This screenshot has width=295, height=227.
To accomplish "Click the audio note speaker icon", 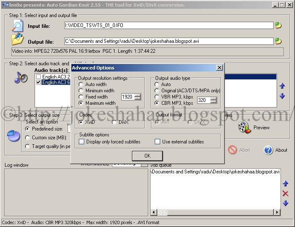I will (x=21, y=77).
